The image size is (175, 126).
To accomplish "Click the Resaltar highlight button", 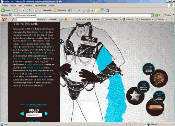I will (52, 19).
